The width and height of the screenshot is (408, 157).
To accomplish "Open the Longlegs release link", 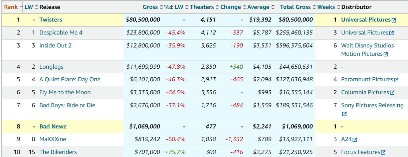I will (x=51, y=67).
